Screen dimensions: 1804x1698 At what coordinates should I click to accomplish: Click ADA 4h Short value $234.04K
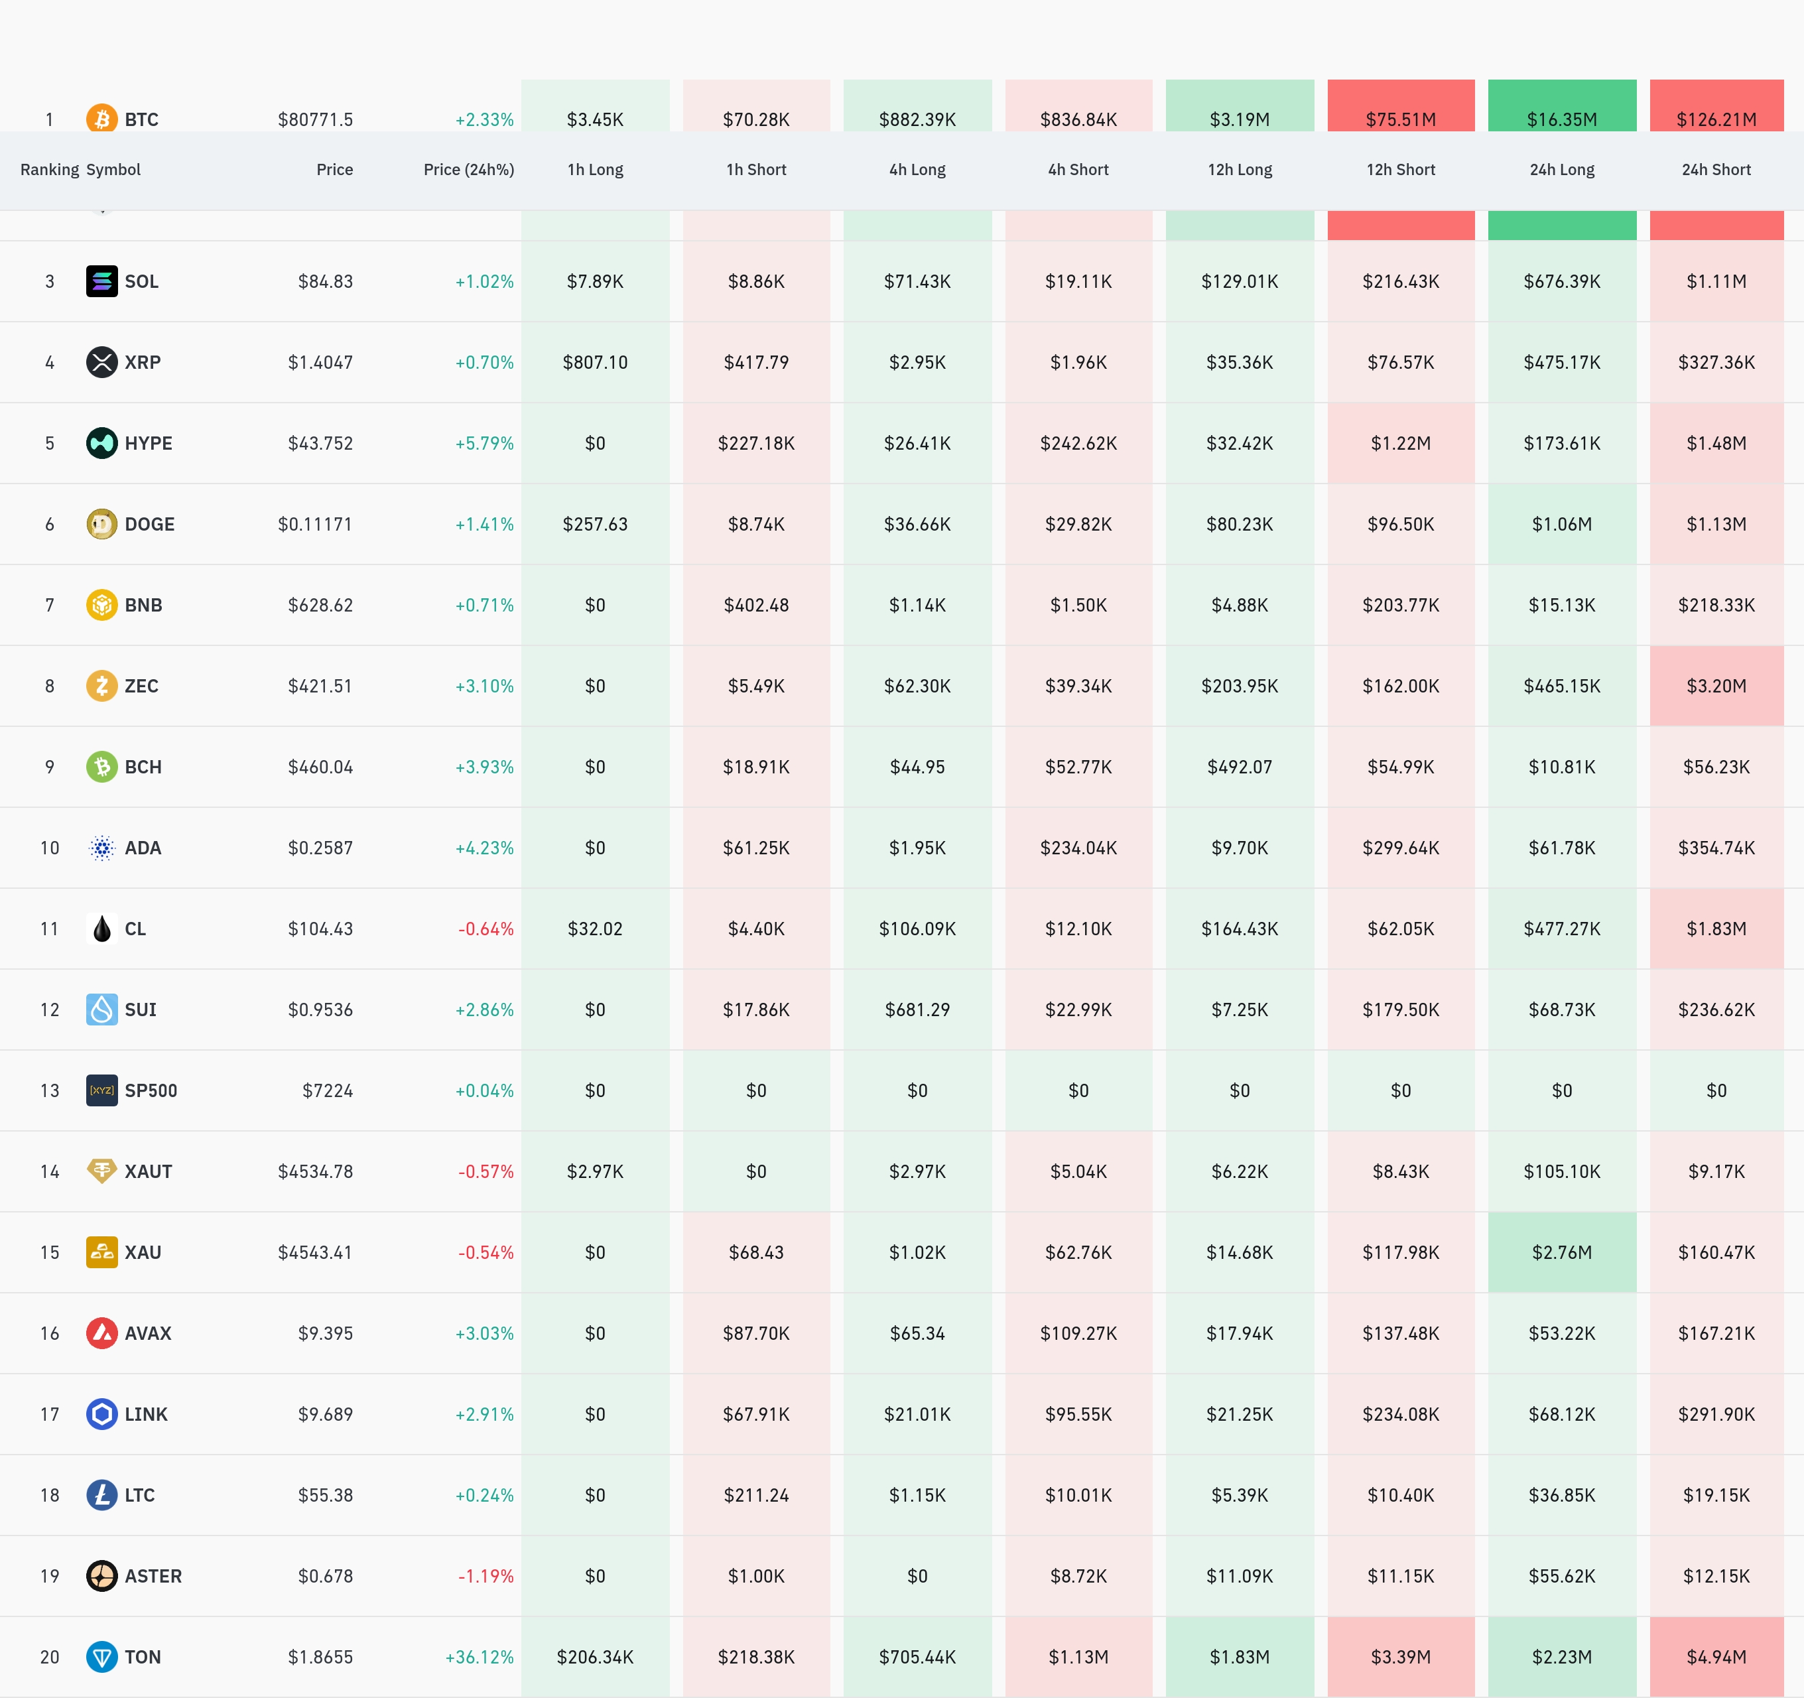pos(1079,848)
